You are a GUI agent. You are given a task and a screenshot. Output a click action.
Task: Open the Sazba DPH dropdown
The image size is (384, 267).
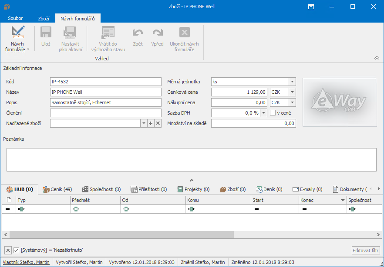tap(263, 113)
